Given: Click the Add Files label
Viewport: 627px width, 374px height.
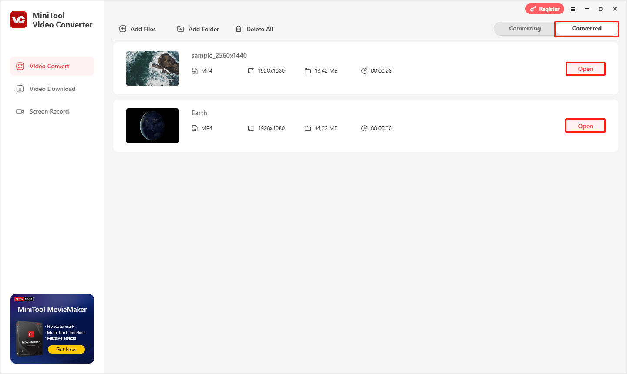Looking at the screenshot, I should tap(143, 29).
